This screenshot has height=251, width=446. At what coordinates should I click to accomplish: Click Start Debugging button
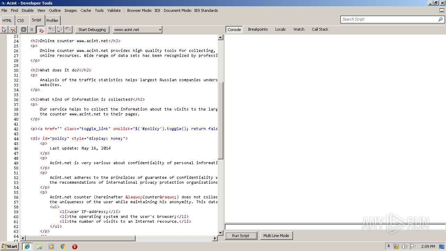[x=92, y=30]
